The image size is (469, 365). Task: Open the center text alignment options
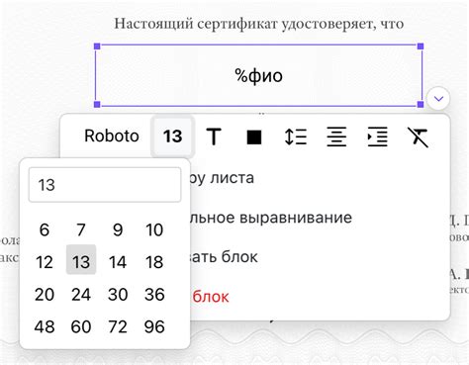coord(336,137)
